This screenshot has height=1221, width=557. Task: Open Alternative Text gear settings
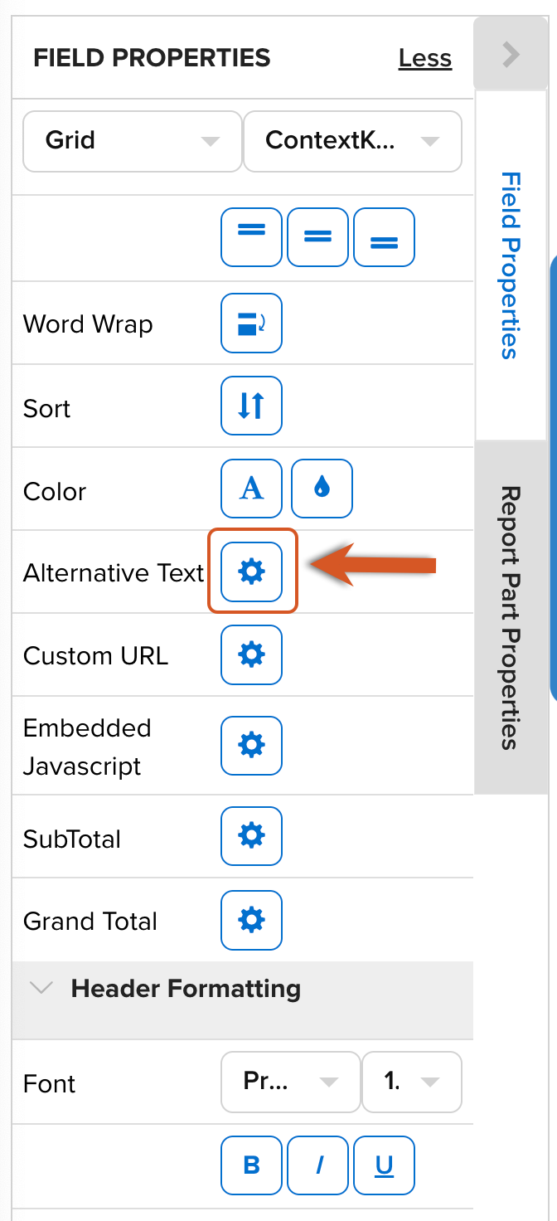click(x=251, y=572)
